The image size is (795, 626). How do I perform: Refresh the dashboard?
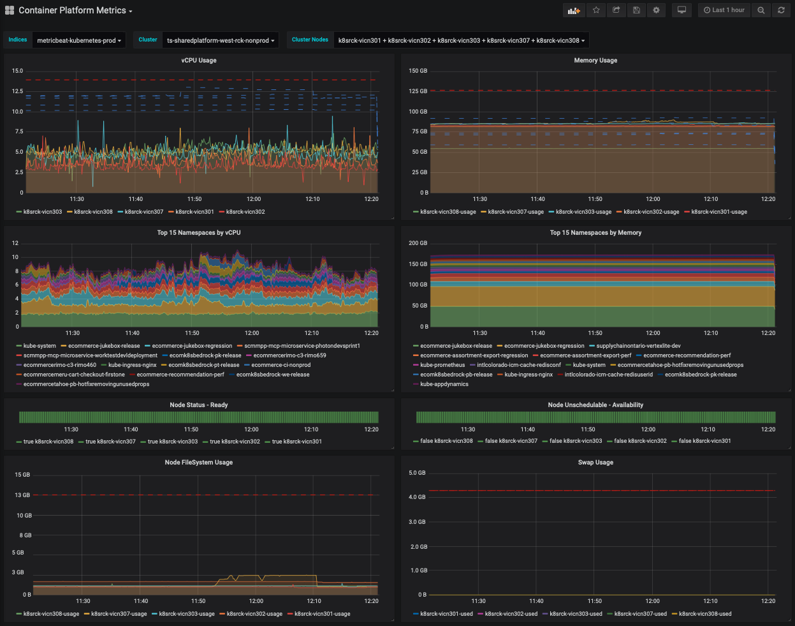781,10
